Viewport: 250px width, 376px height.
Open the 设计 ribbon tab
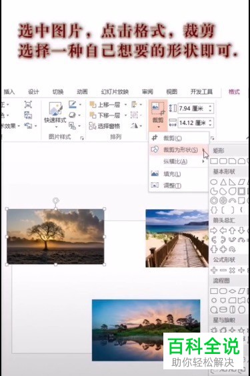33,92
